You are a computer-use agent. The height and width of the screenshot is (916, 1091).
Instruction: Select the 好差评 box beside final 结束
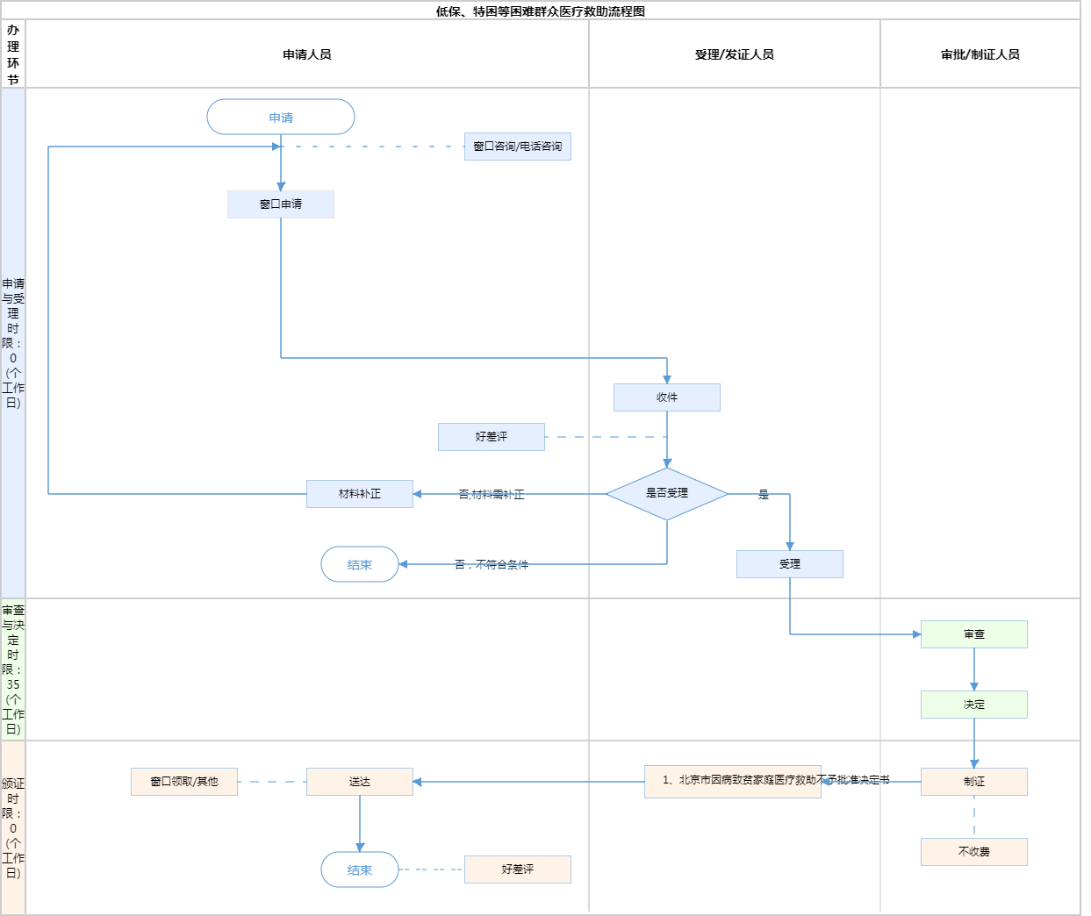pos(518,869)
